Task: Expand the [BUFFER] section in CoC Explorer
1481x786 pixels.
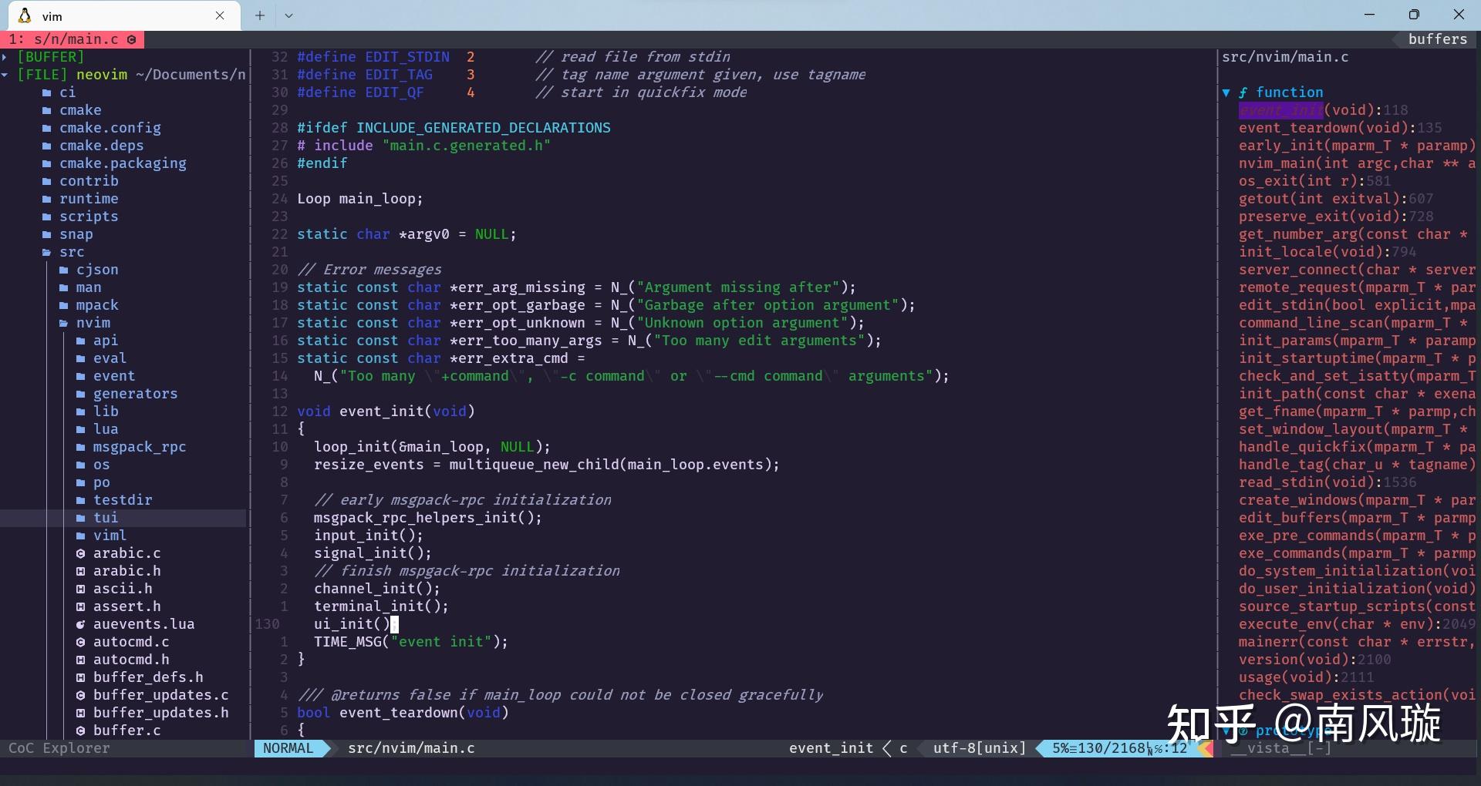Action: (5, 57)
